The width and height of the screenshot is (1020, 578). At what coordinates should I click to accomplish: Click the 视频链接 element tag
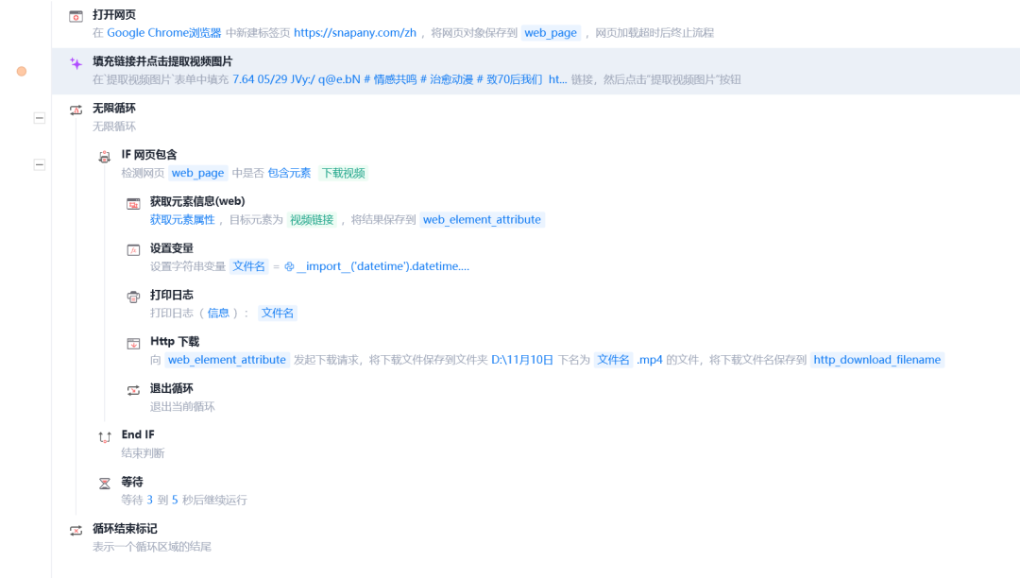pyautogui.click(x=312, y=220)
